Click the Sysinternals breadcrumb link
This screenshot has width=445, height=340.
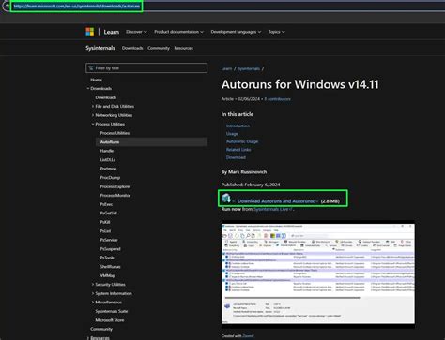tap(249, 69)
